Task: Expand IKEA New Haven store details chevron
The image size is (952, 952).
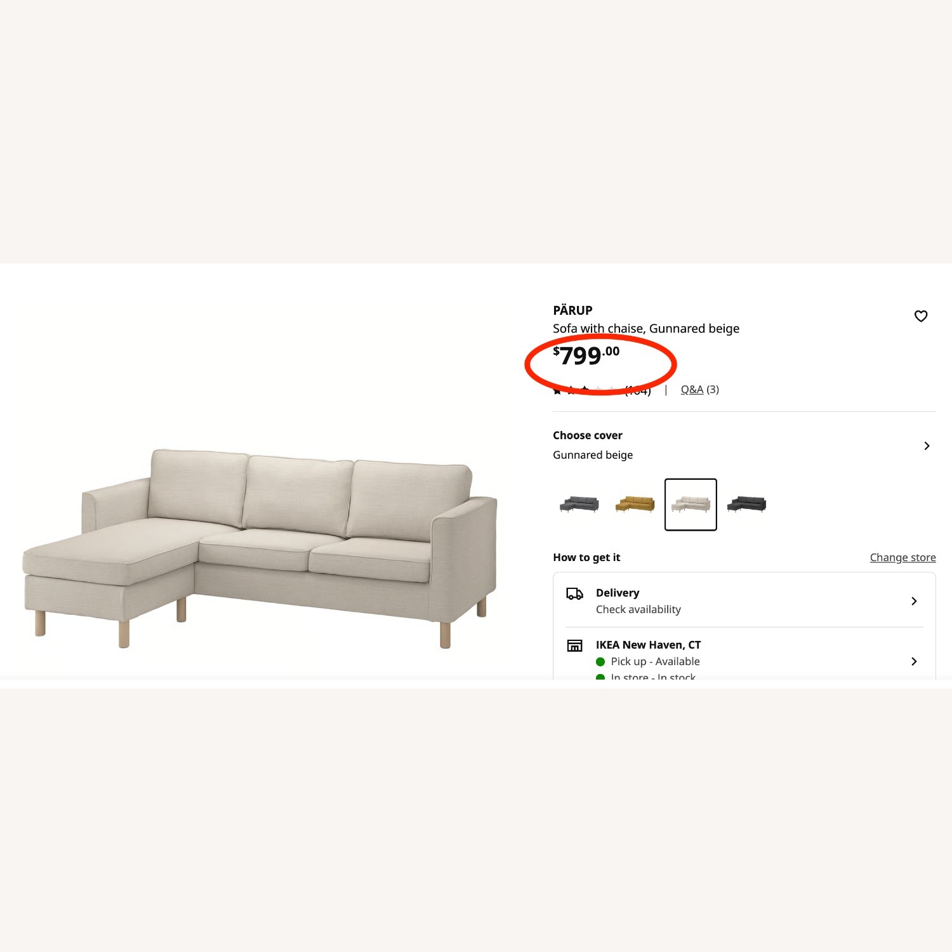Action: click(x=914, y=661)
